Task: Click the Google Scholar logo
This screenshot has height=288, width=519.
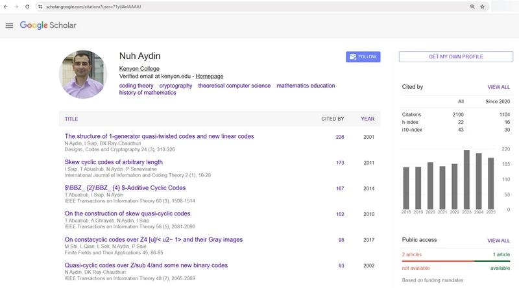Action: pos(48,26)
